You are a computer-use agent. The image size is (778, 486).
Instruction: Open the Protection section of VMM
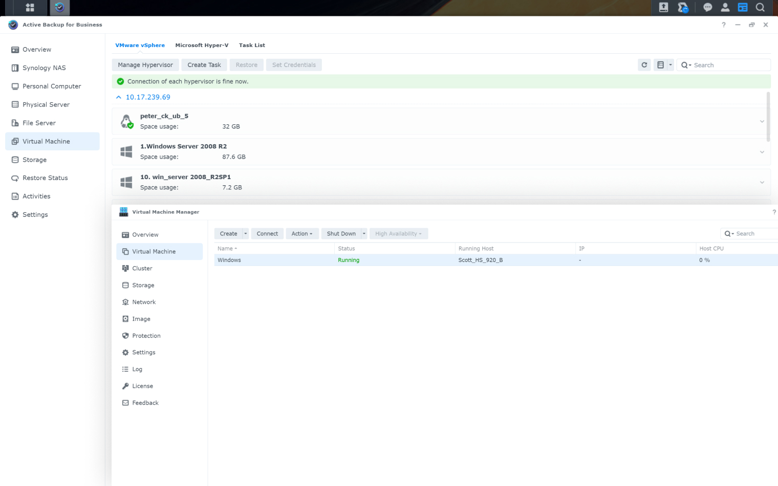[146, 336]
